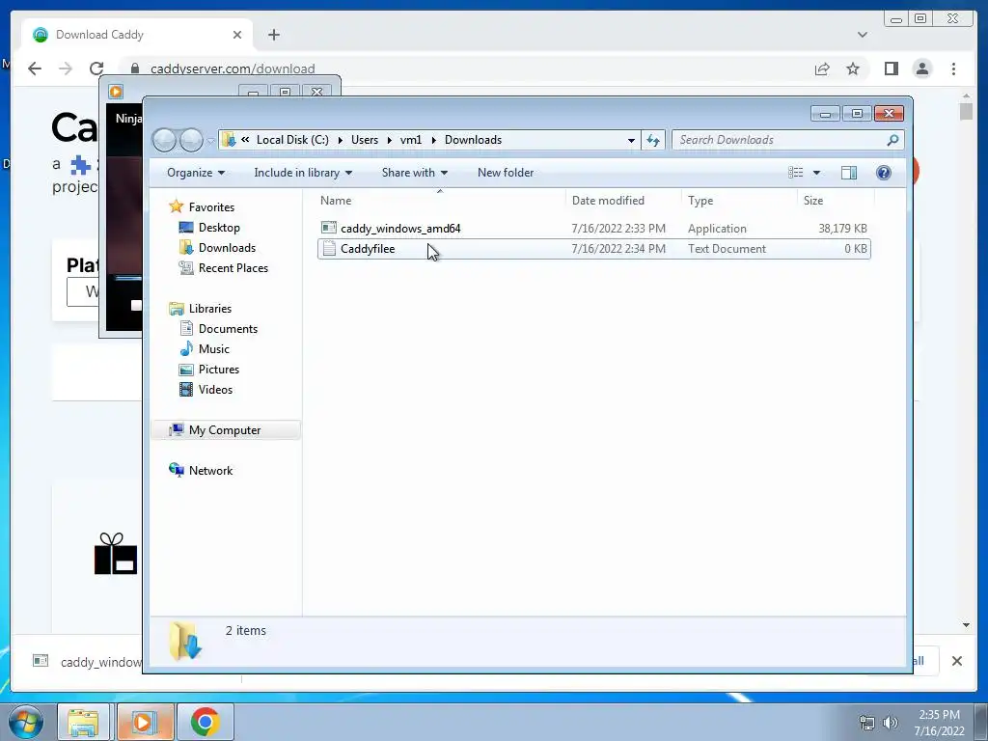Select Libraries in the navigation pane
The image size is (988, 741).
pyautogui.click(x=209, y=308)
